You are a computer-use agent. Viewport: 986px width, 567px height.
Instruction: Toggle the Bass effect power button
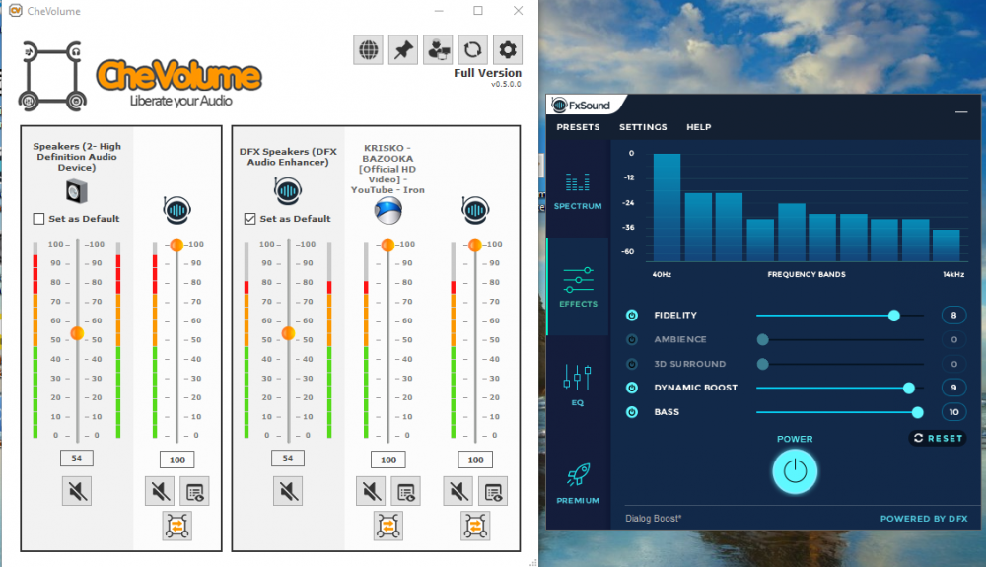coord(632,412)
